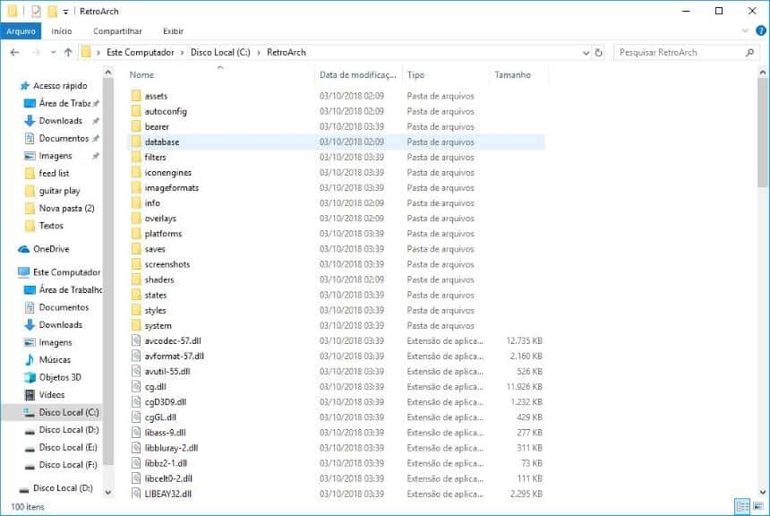Expand the ribbon with the chevron
The image size is (770, 516).
[x=745, y=31]
